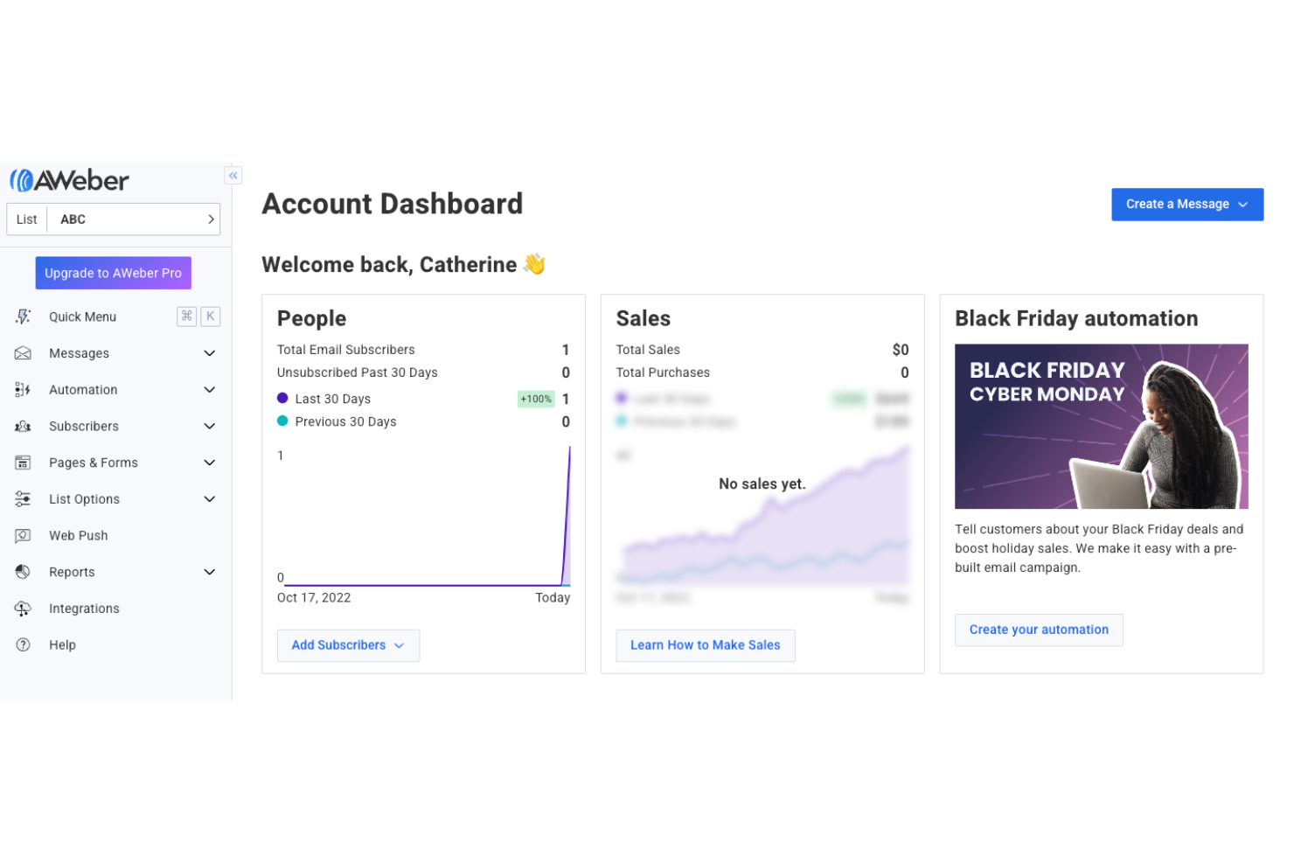Click the Help question mark icon
Screen dimensions: 1294x863
23,644
